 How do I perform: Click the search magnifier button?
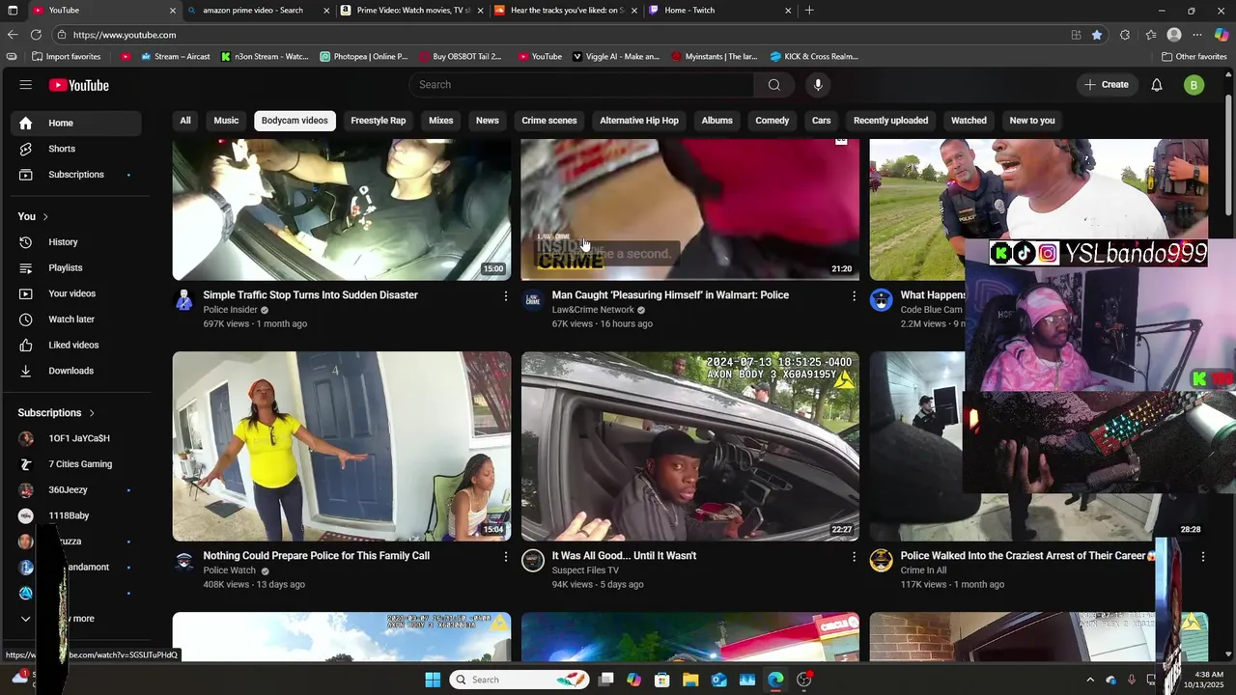773,85
